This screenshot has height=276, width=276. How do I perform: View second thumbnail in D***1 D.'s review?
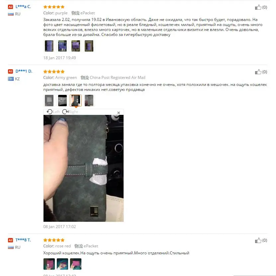62,101
